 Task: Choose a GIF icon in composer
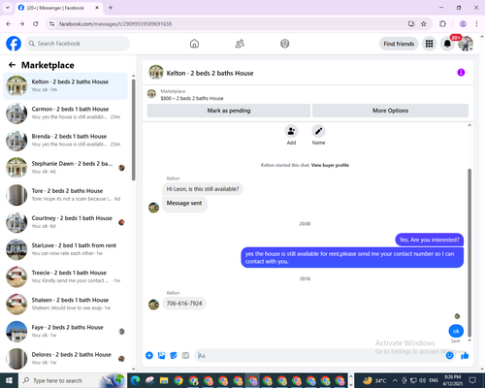point(185,356)
